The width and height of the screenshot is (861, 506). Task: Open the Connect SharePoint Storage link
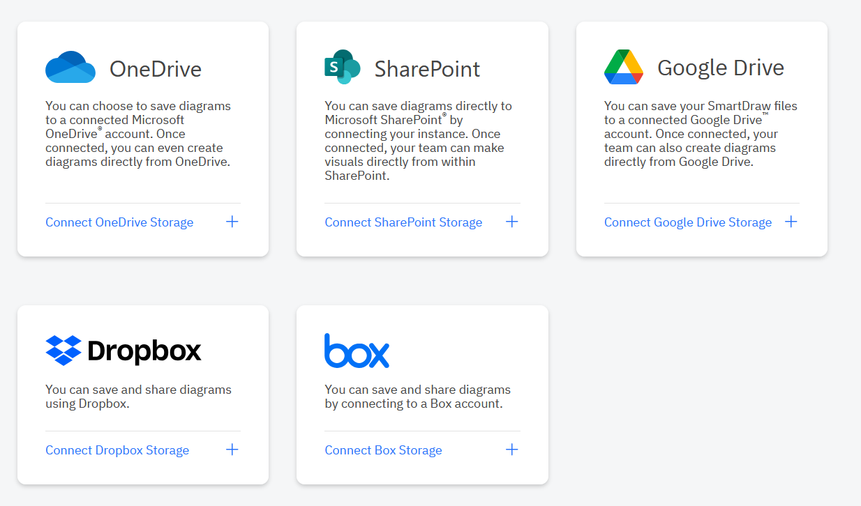[x=403, y=222]
